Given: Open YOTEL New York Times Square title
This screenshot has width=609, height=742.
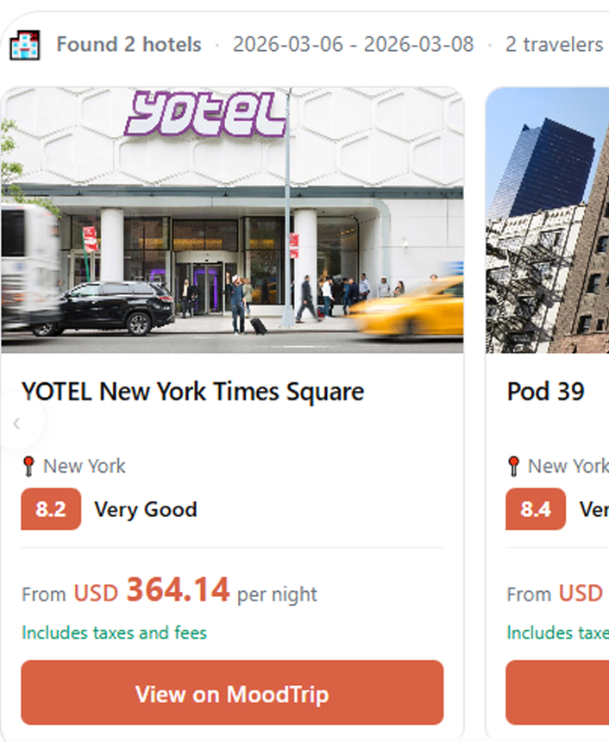Looking at the screenshot, I should pyautogui.click(x=193, y=392).
